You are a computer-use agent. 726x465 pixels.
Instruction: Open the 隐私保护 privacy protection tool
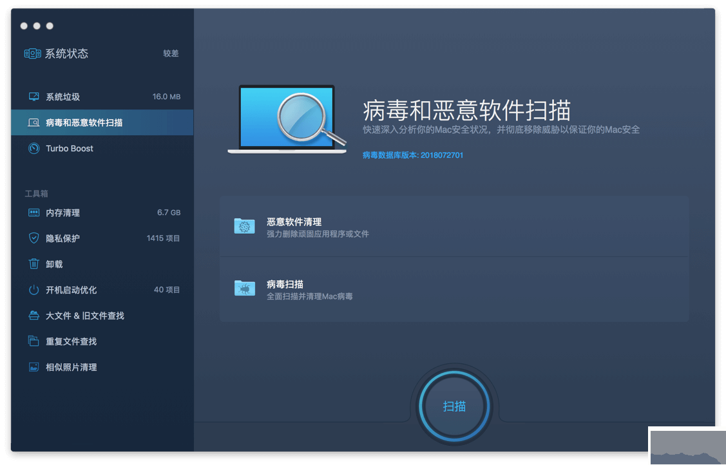tap(34, 238)
